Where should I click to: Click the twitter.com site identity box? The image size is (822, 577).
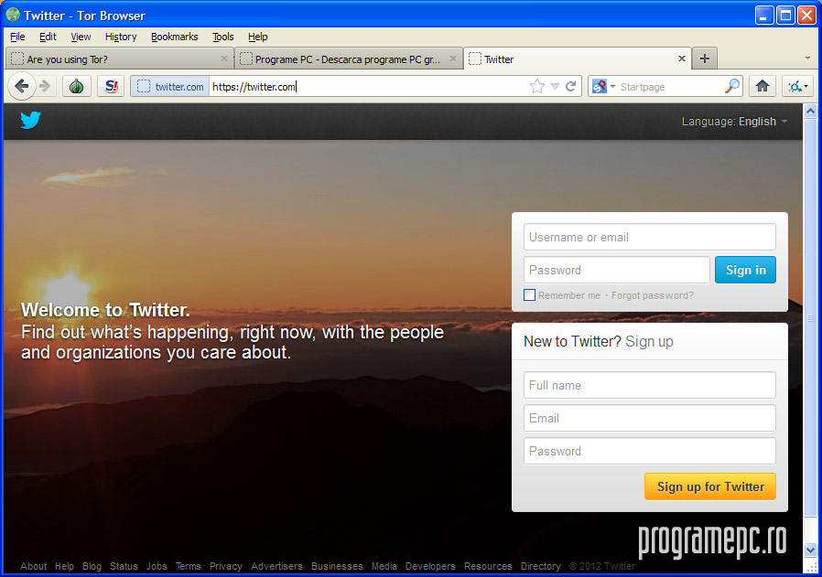click(x=170, y=87)
